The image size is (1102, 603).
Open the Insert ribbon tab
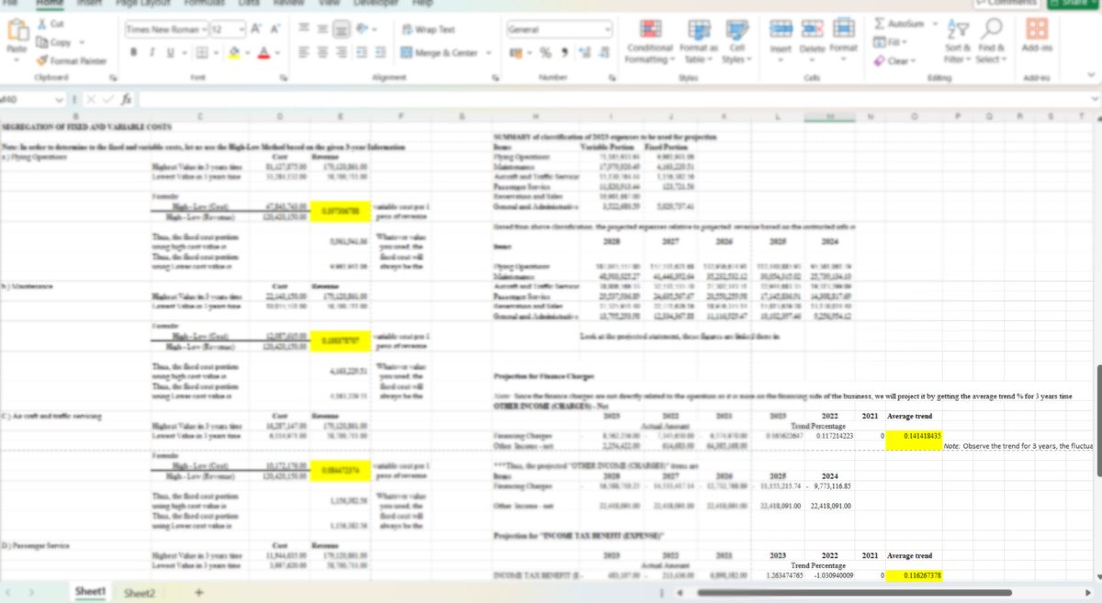(x=89, y=4)
